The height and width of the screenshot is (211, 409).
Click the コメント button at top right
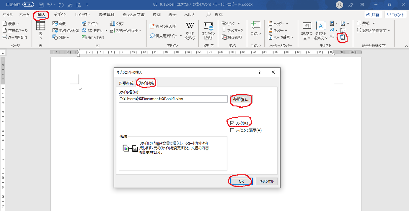tap(395, 15)
